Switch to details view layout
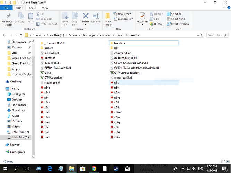Image resolution: width=231 pixels, height=173 pixels. coord(223,161)
